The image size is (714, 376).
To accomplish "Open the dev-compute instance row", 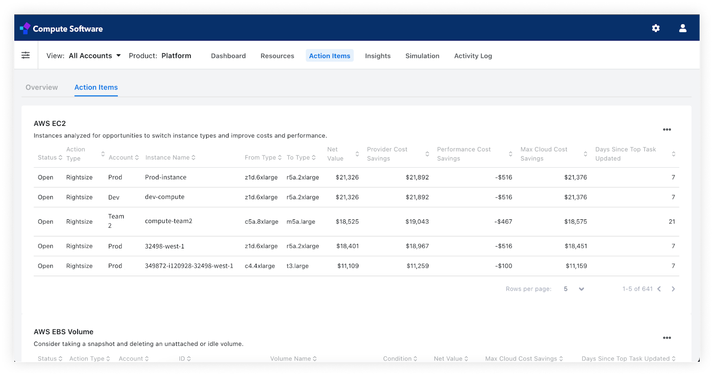I will pos(356,197).
